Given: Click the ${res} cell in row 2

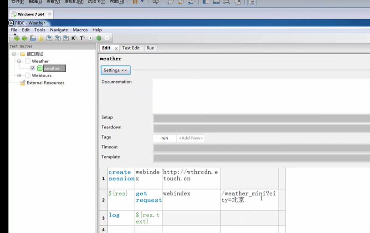Looking at the screenshot, I should pos(121,200).
